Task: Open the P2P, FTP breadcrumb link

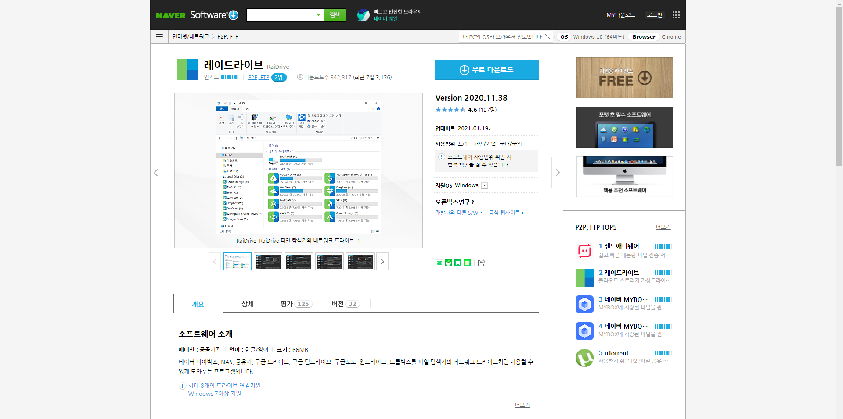Action: 228,37
